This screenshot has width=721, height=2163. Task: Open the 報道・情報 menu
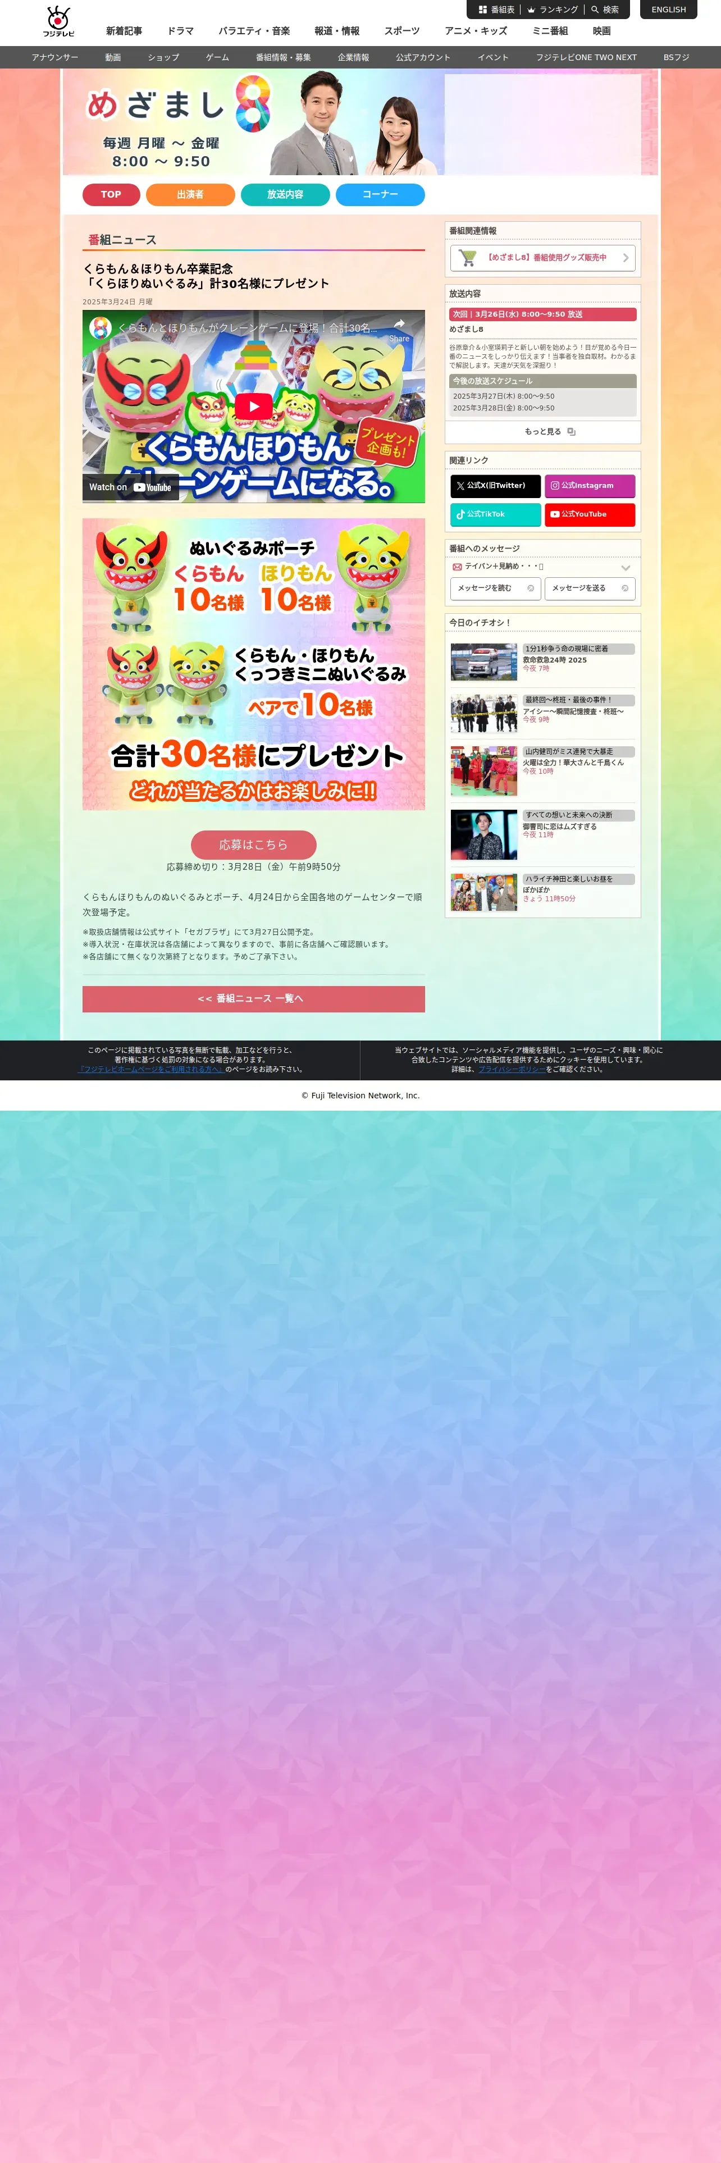click(x=336, y=31)
